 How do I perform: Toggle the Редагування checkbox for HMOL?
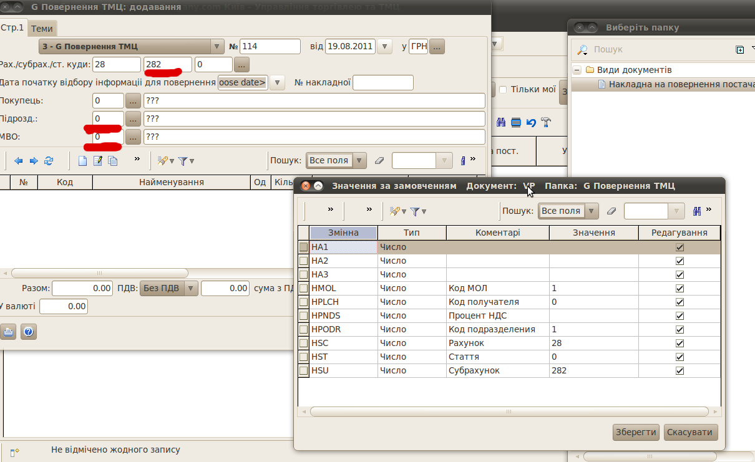coord(679,288)
